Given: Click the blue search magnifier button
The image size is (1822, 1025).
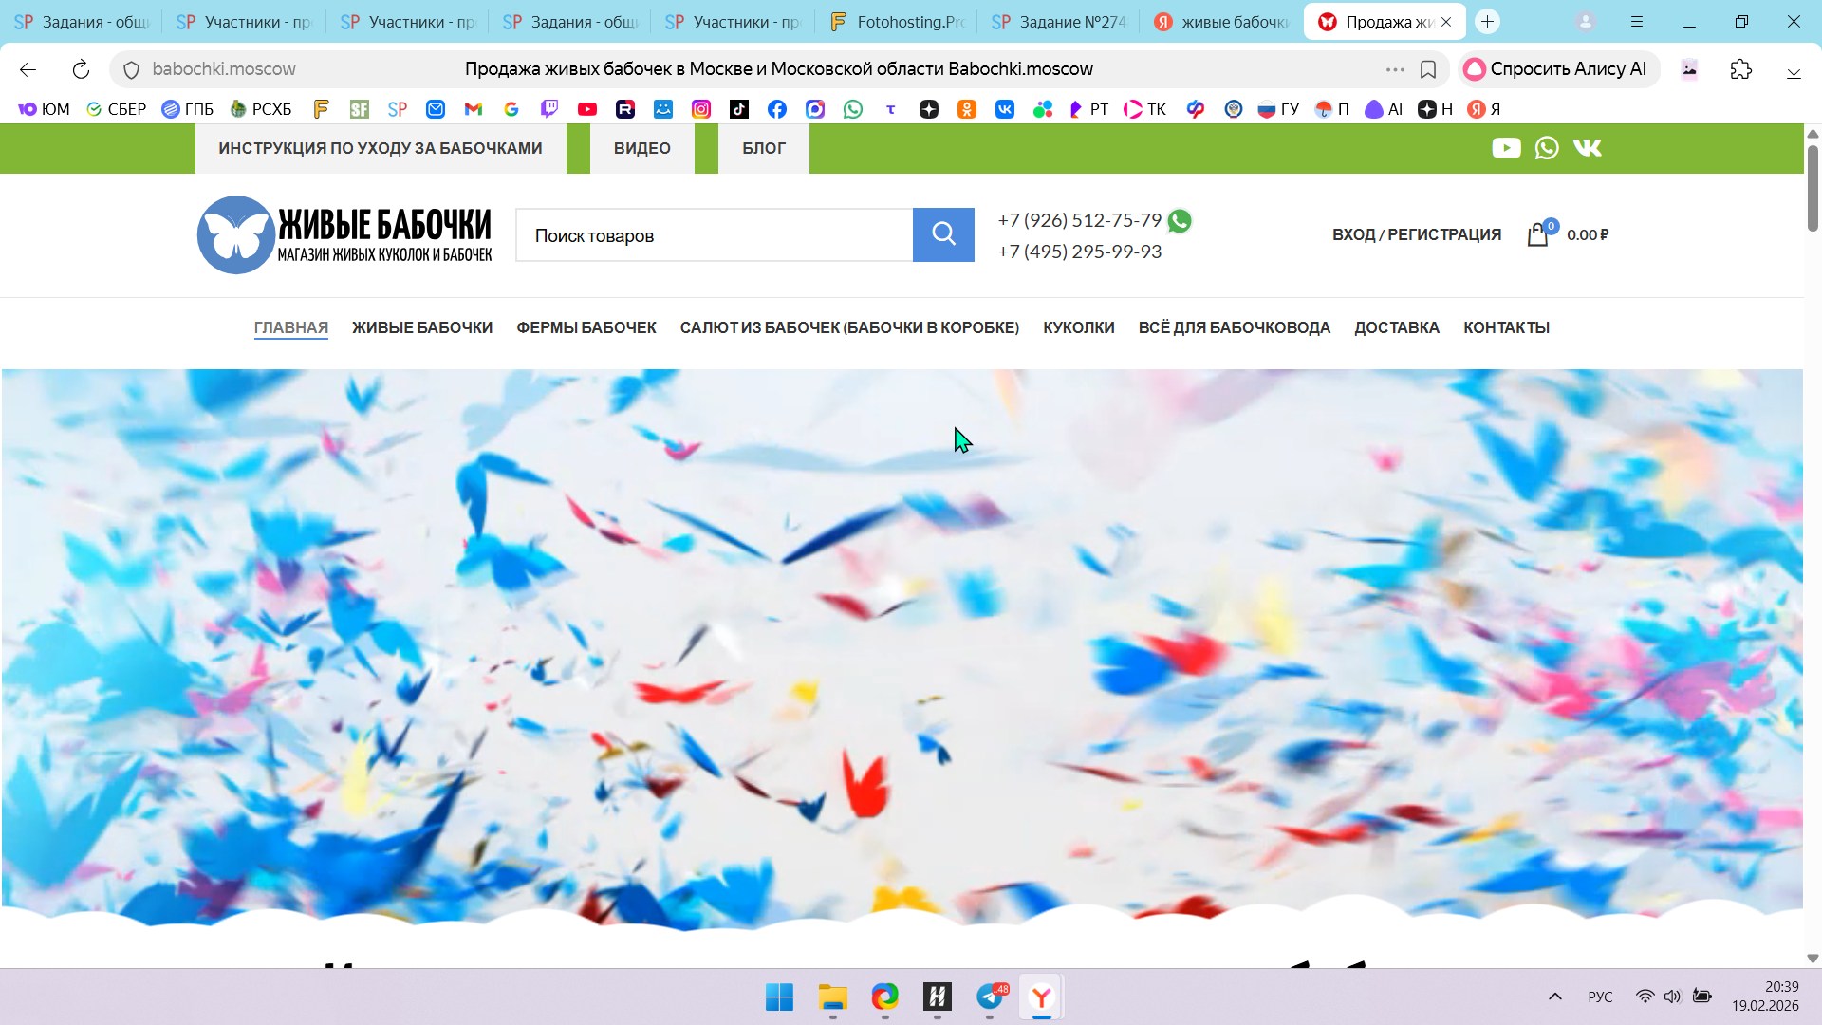Looking at the screenshot, I should pyautogui.click(x=942, y=234).
